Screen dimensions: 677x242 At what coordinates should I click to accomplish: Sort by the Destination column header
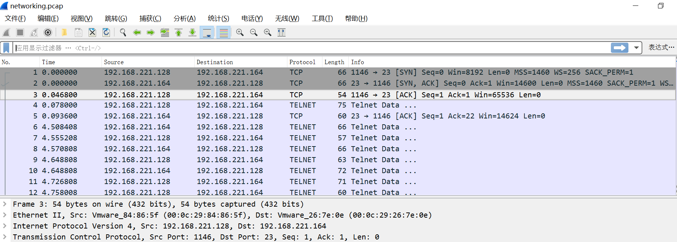point(241,62)
